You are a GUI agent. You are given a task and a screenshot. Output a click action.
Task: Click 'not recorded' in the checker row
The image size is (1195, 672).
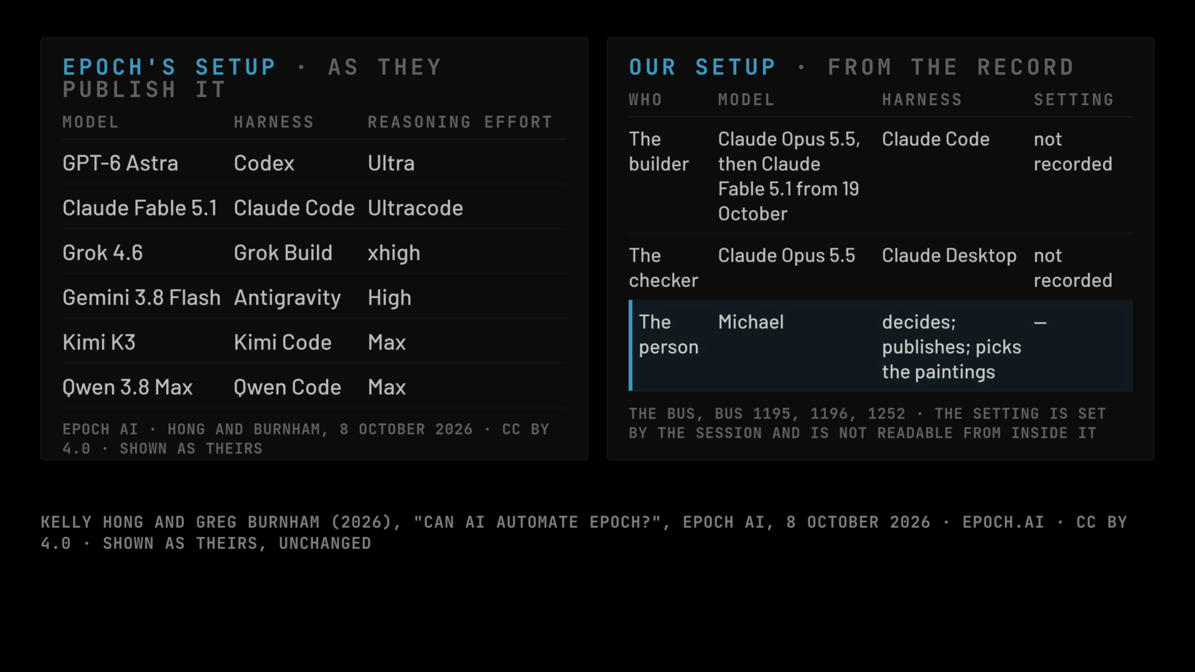click(x=1073, y=268)
